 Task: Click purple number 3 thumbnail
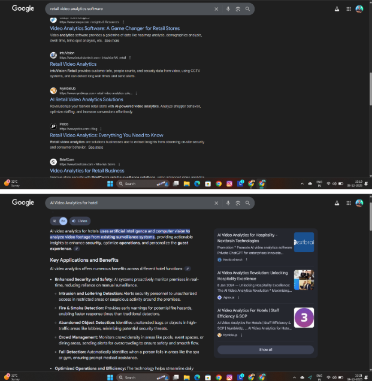304,317
